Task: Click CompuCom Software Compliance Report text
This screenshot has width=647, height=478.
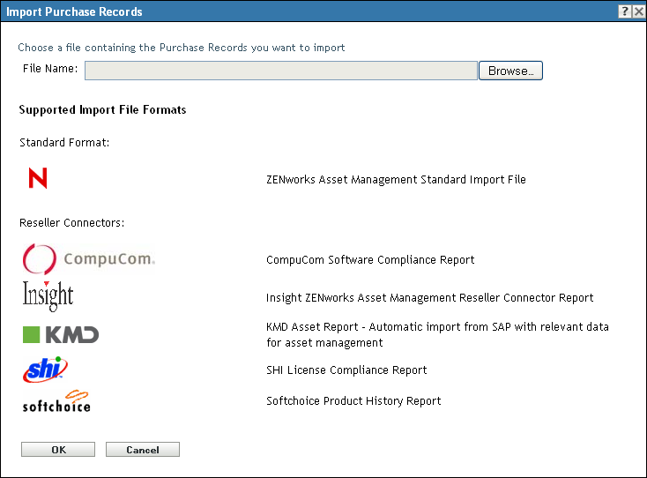Action: (x=370, y=260)
